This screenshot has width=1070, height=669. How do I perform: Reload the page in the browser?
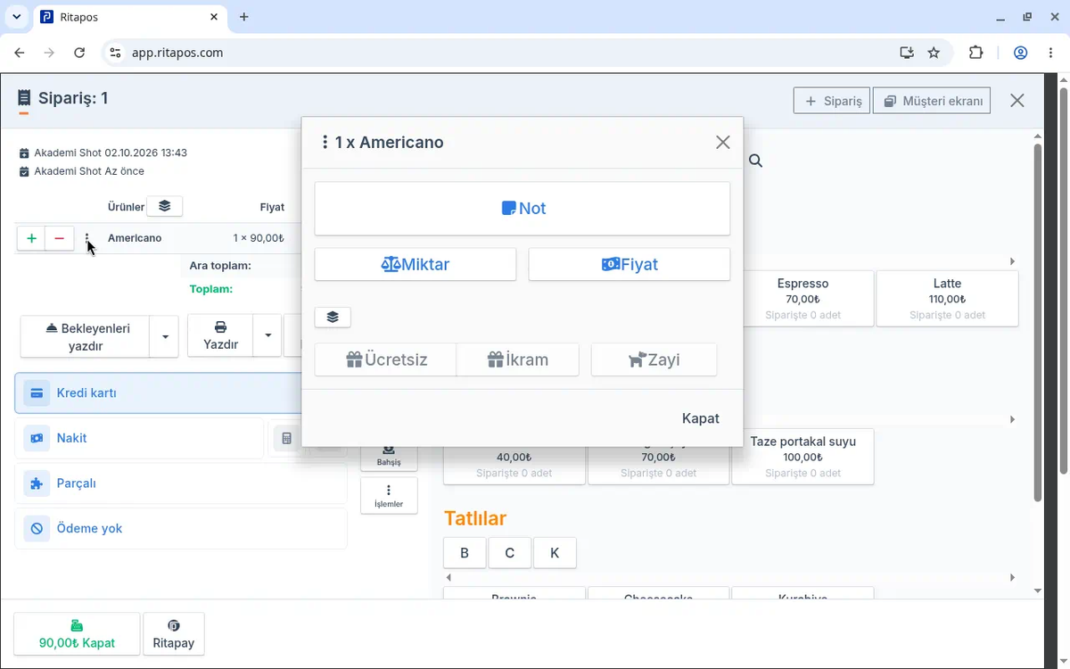pos(79,53)
